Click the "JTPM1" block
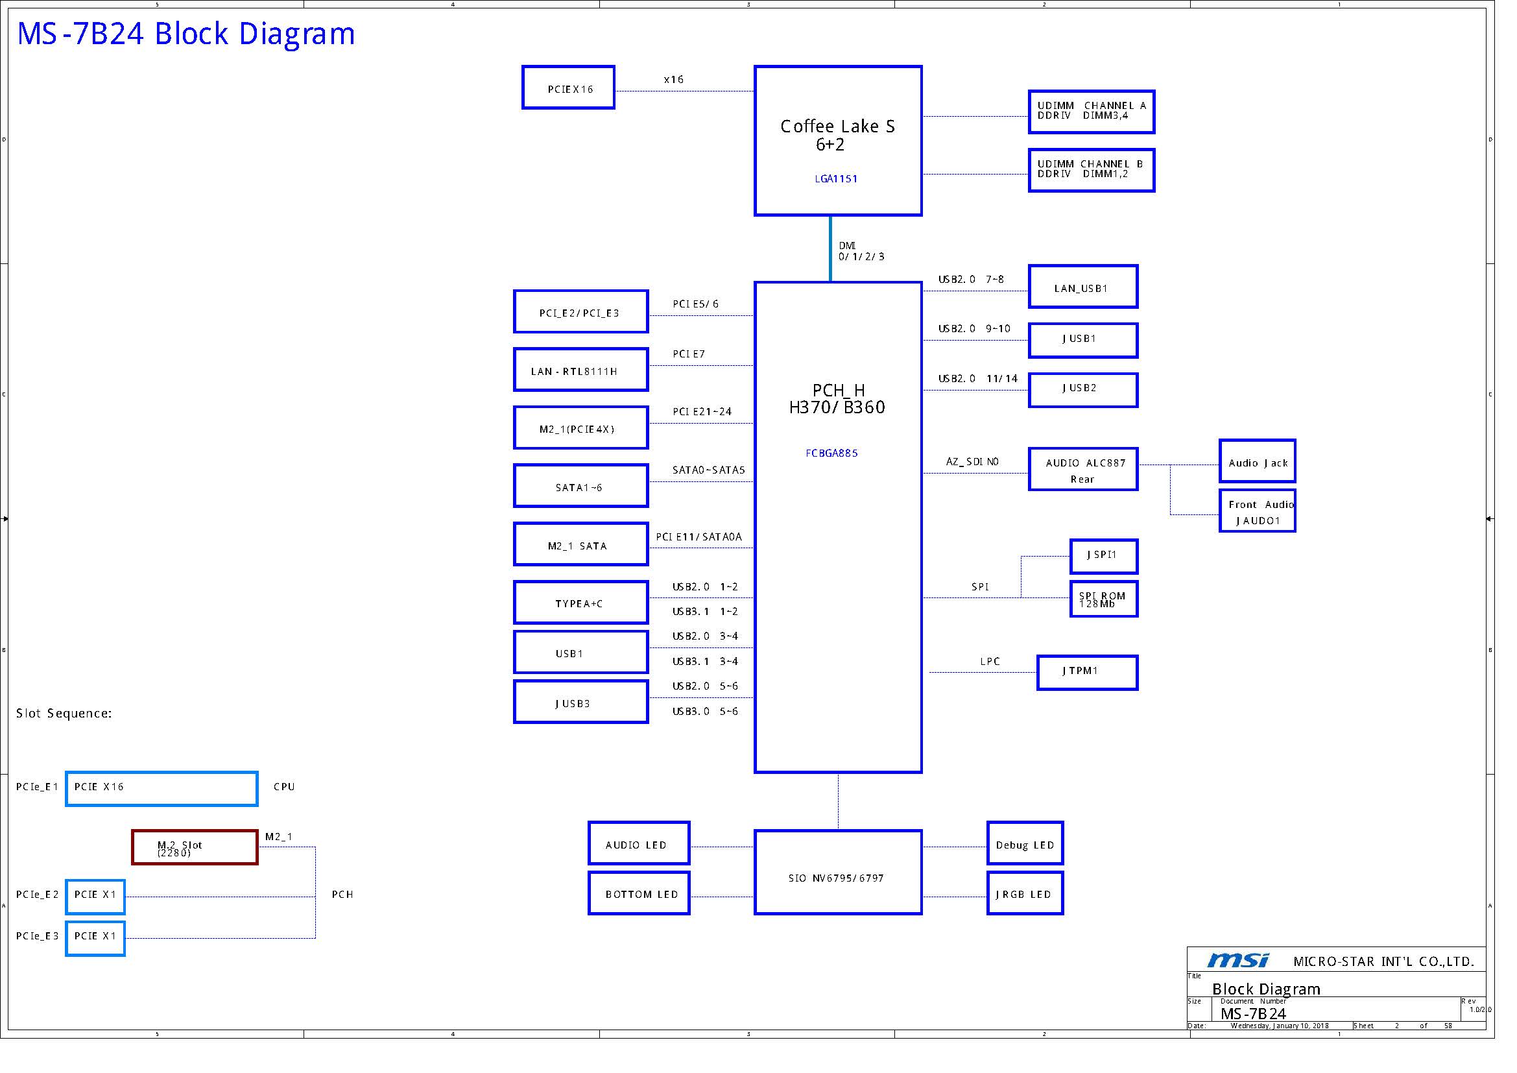This screenshot has width=1517, height=1073. tap(1087, 673)
